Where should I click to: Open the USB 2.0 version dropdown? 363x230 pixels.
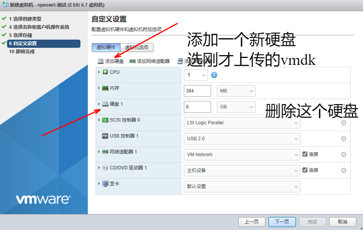pos(242,139)
